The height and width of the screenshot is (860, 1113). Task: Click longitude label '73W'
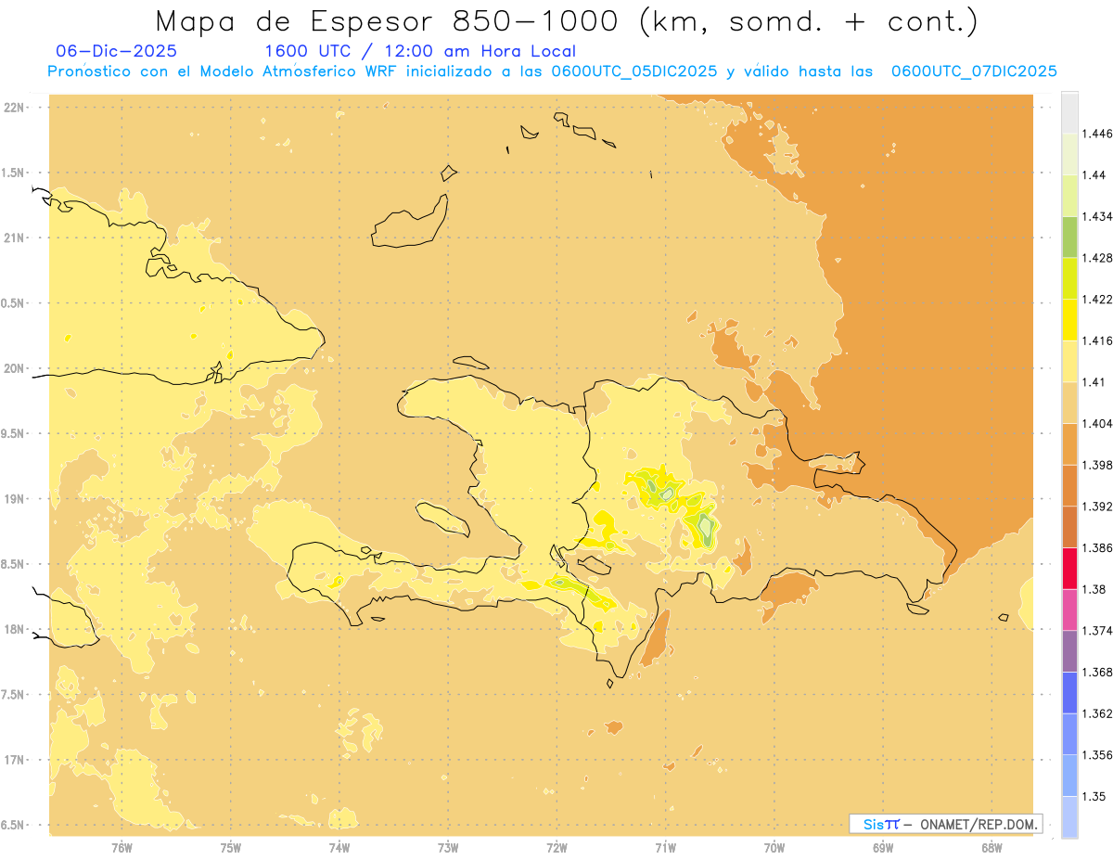pos(448,848)
